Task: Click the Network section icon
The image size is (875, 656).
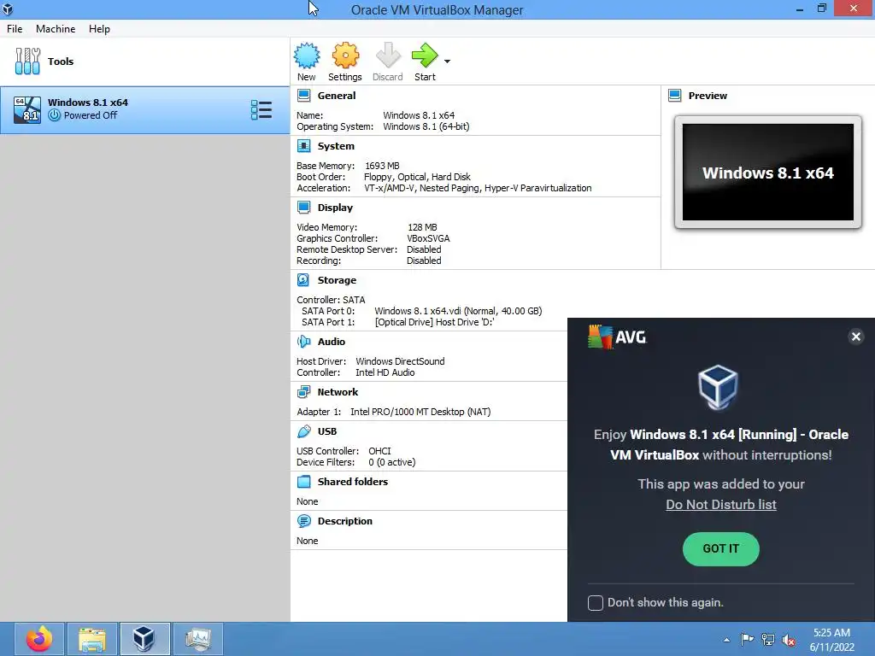Action: (303, 392)
